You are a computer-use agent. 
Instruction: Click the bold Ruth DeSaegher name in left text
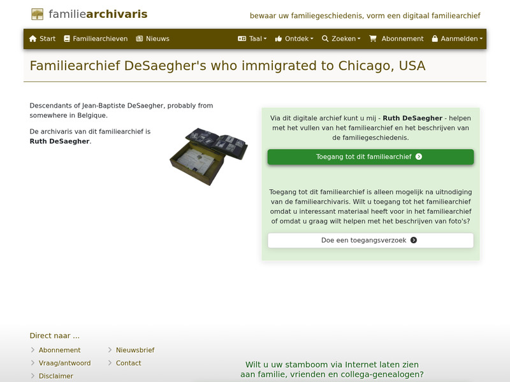59,141
